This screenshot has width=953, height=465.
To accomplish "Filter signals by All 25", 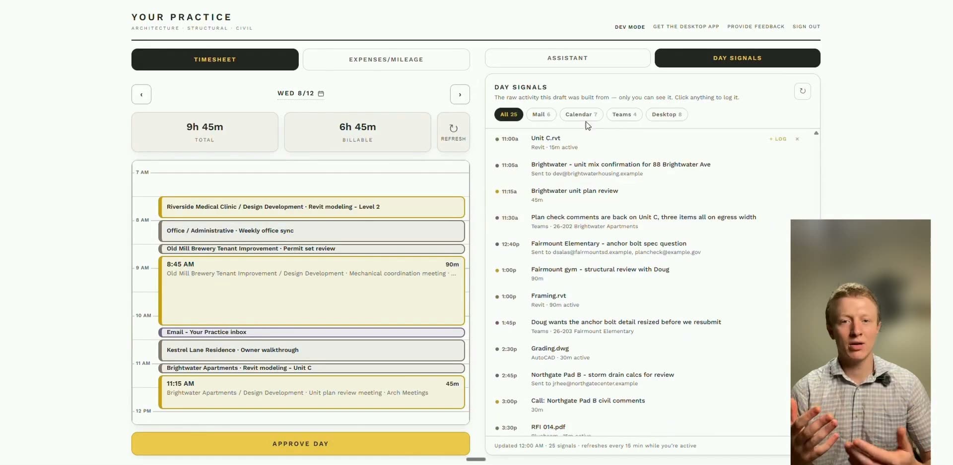I will coord(509,115).
